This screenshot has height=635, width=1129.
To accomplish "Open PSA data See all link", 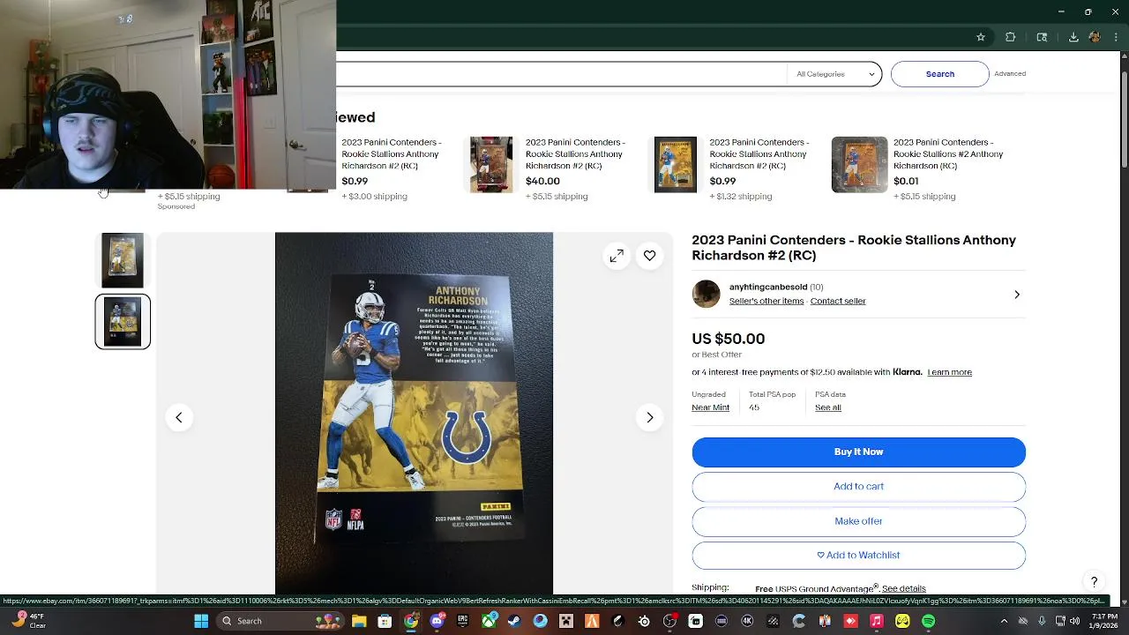I will (x=827, y=407).
